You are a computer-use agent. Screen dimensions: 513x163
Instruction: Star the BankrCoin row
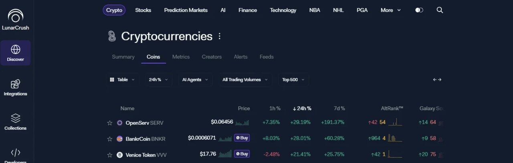[110, 139]
